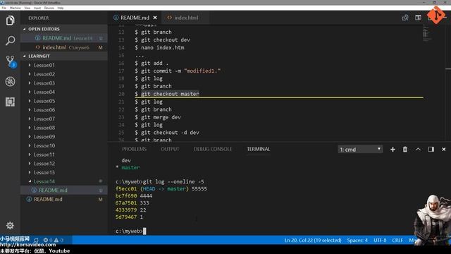This screenshot has height=254, width=451.
Task: Click Ln 20, Col 22 status bar entry
Action: pos(313,240)
